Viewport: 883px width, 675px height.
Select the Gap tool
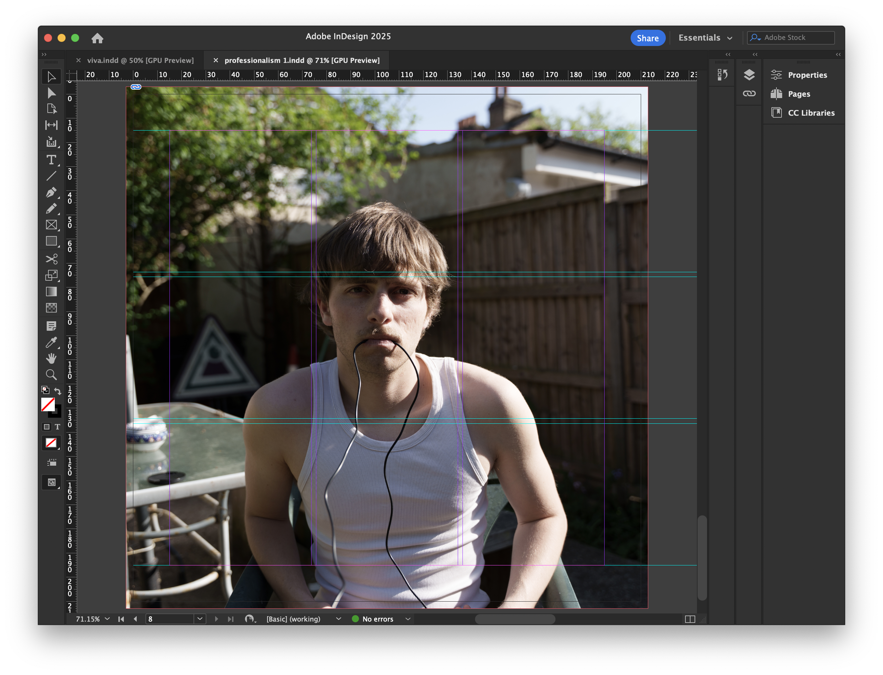(x=51, y=125)
